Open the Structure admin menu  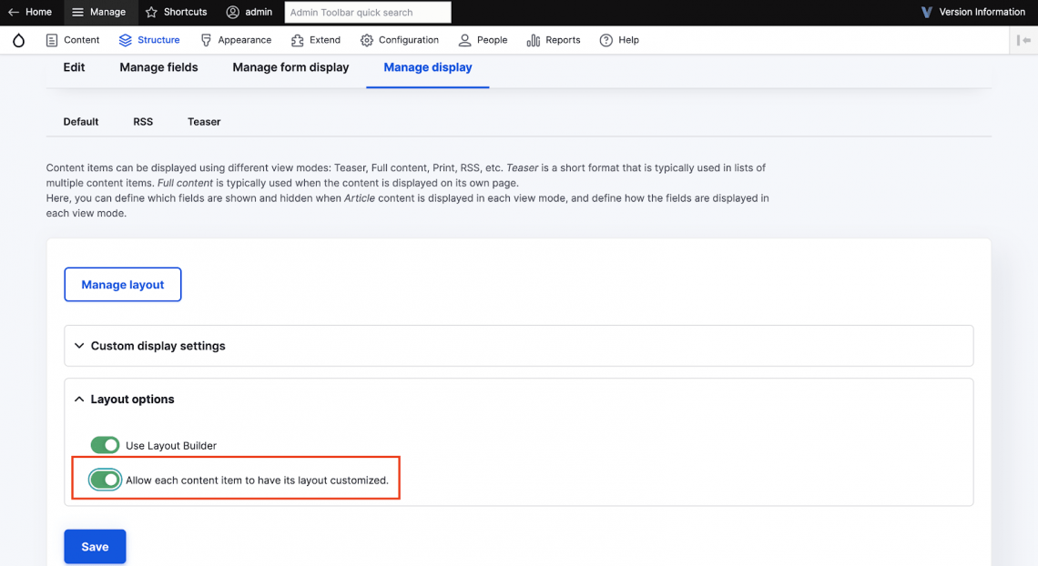(149, 40)
